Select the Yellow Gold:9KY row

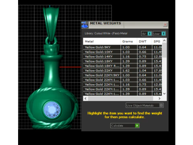[123, 47]
